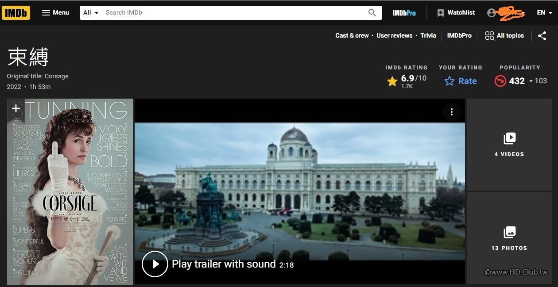Click the '1h 53m' runtime text
Image resolution: width=558 pixels, height=287 pixels.
40,87
